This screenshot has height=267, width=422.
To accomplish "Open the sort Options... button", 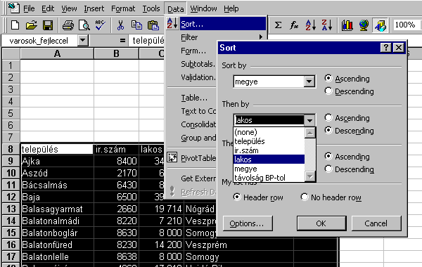I will click(x=247, y=223).
